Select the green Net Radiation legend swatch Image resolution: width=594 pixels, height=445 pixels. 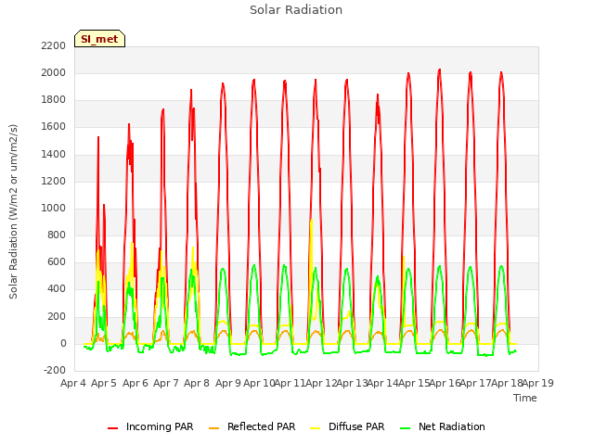point(406,428)
